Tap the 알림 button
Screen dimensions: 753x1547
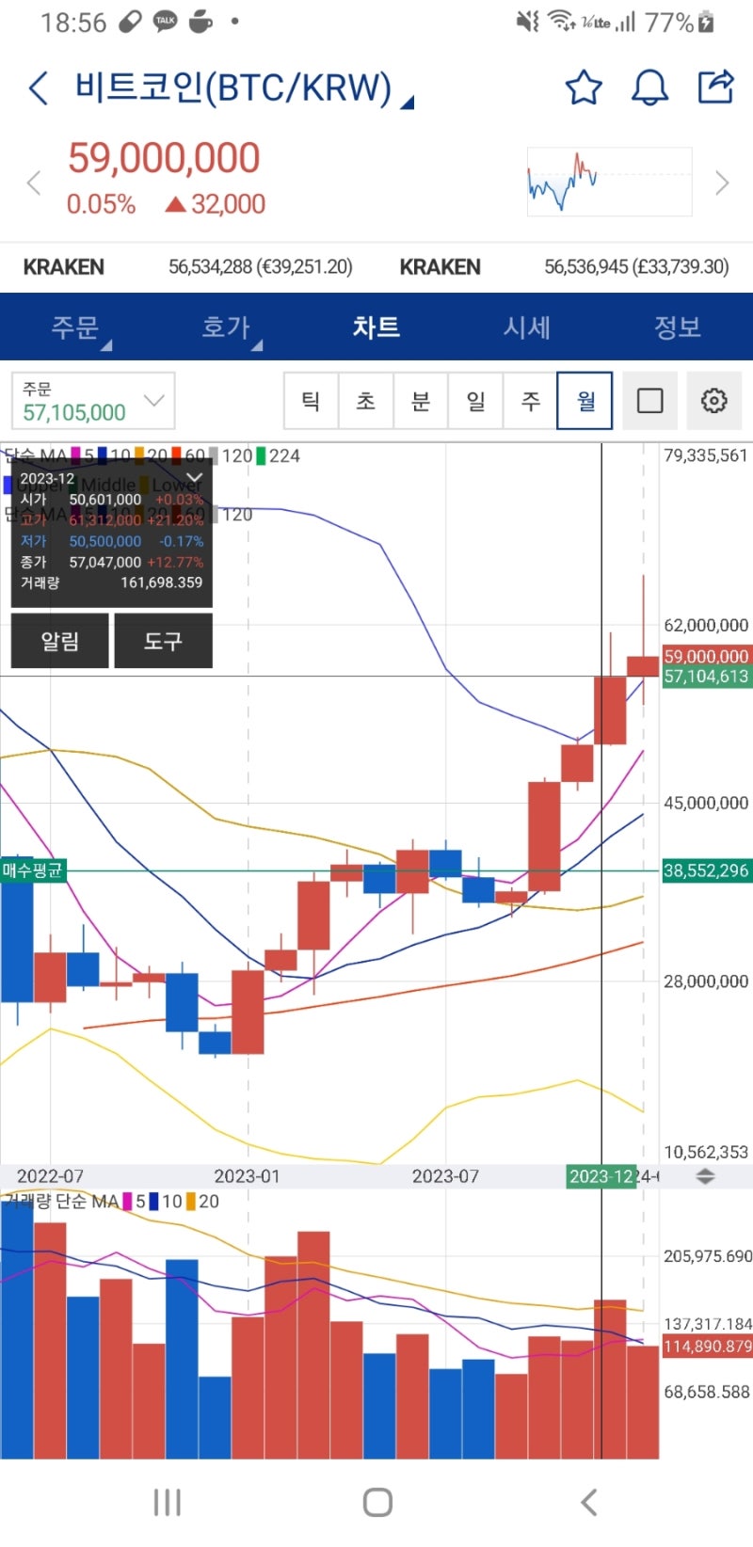click(x=59, y=641)
